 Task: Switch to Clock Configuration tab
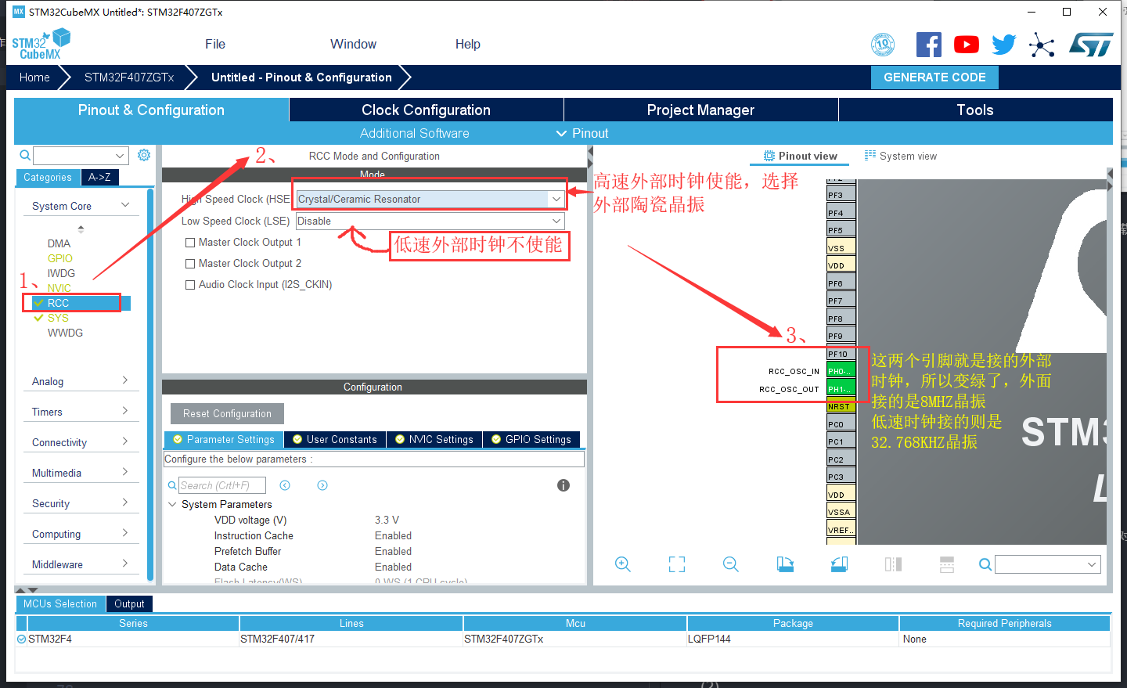[427, 110]
